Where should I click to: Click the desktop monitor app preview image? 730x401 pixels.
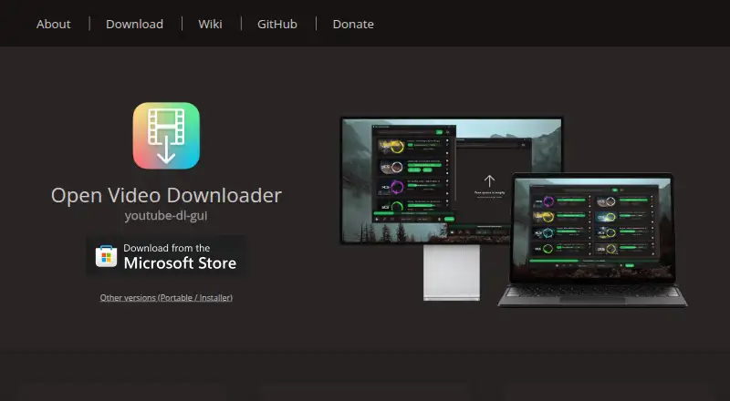pos(452,209)
